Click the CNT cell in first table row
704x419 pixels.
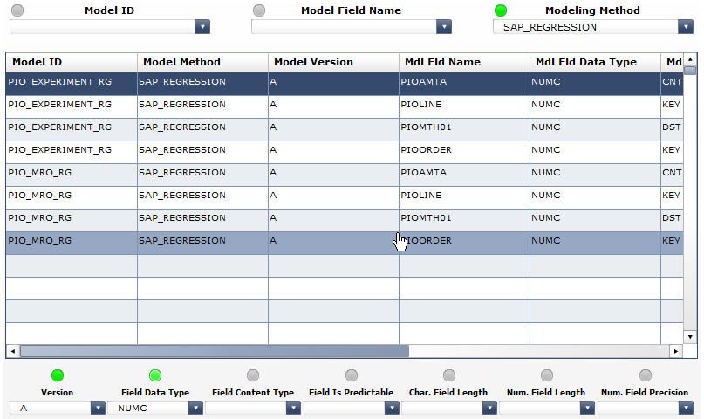(672, 82)
